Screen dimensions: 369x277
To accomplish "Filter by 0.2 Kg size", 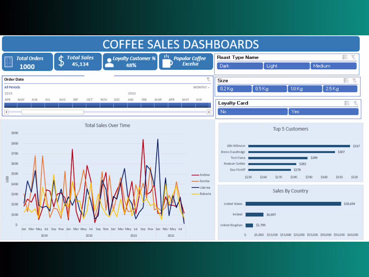I will [x=234, y=89].
